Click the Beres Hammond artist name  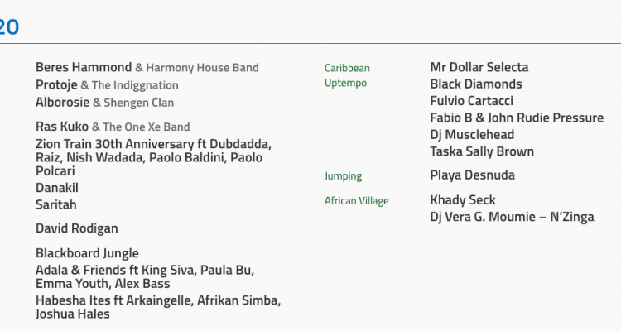(84, 68)
